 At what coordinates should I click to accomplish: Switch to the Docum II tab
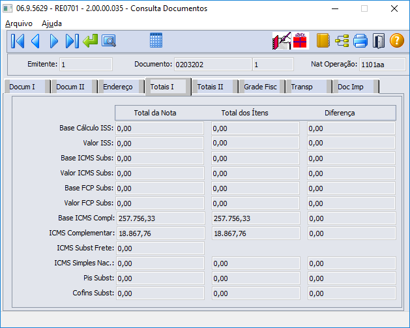74,87
